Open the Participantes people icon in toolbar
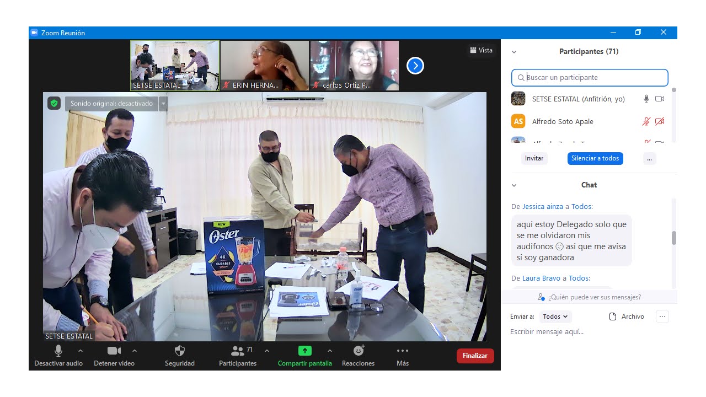The width and height of the screenshot is (706, 397). 238,351
